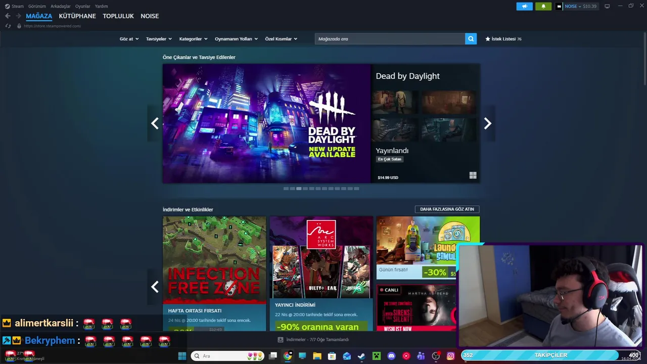Viewport: 647px width, 364px height.
Task: Open Outlook mail from taskbar
Action: [x=347, y=356]
